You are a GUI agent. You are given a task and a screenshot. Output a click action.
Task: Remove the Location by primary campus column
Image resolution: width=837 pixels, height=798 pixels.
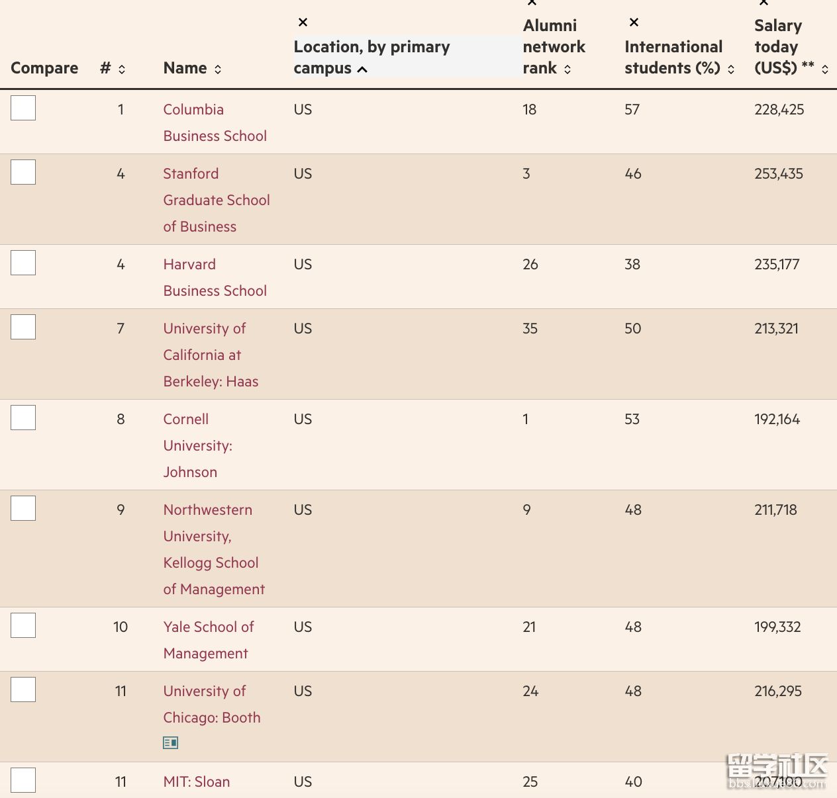click(303, 22)
